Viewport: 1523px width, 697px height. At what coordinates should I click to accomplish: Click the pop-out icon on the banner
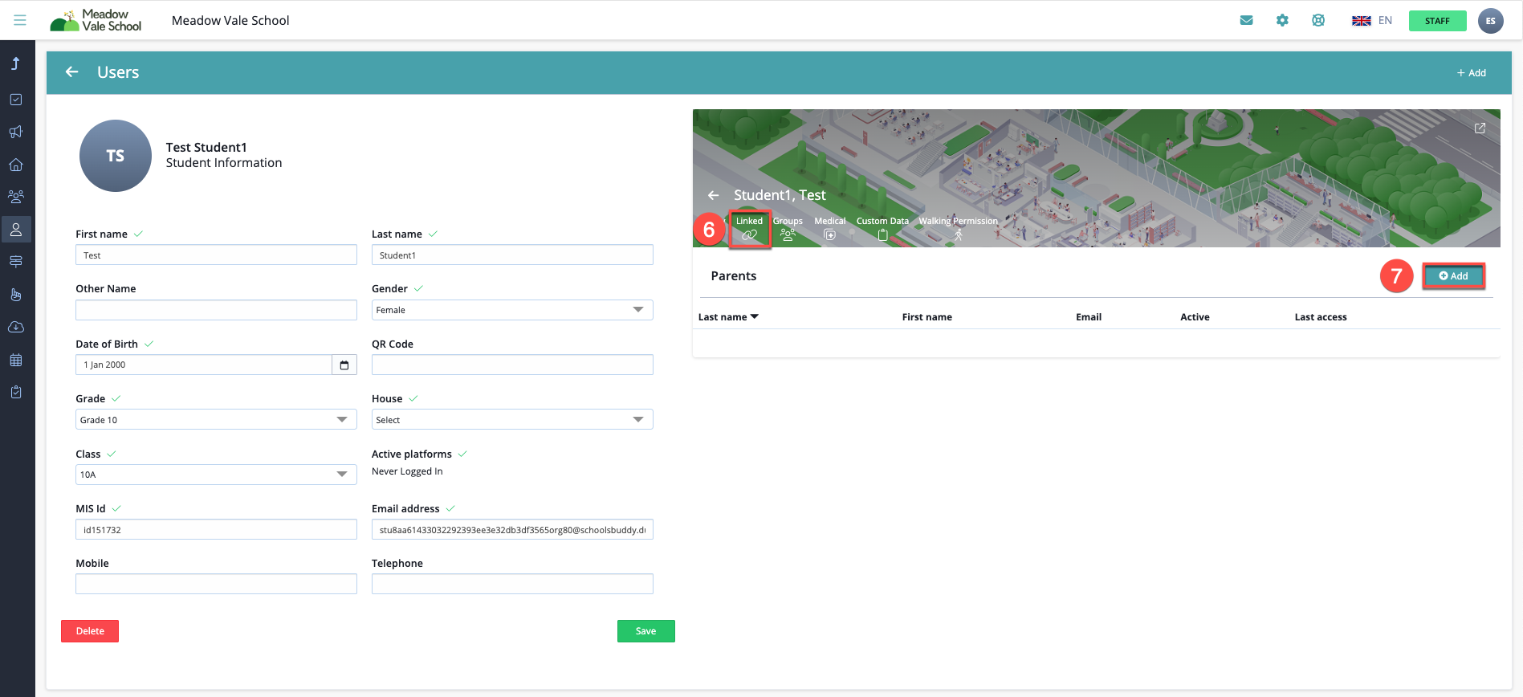click(x=1480, y=128)
